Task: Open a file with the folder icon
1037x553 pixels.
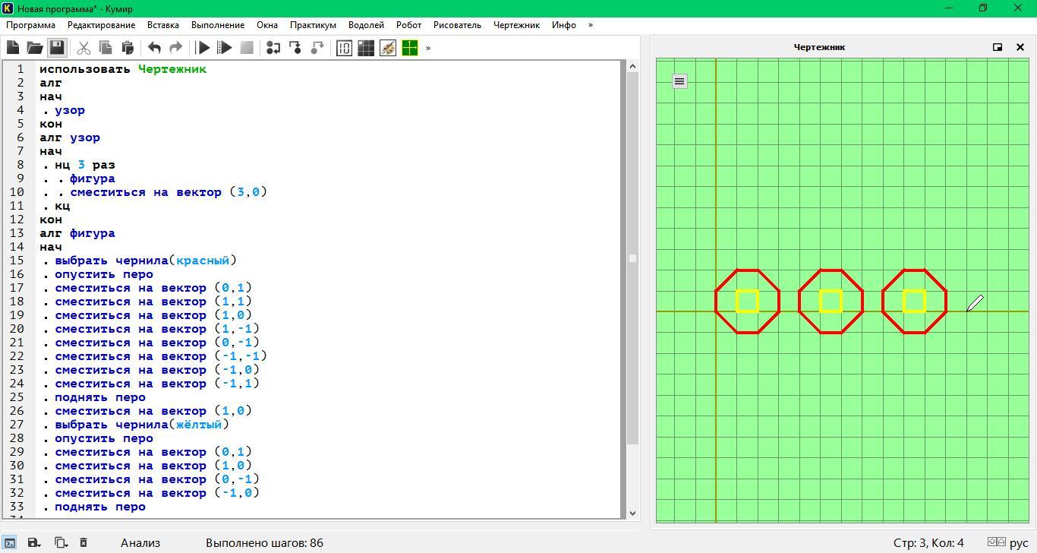Action: [35, 48]
